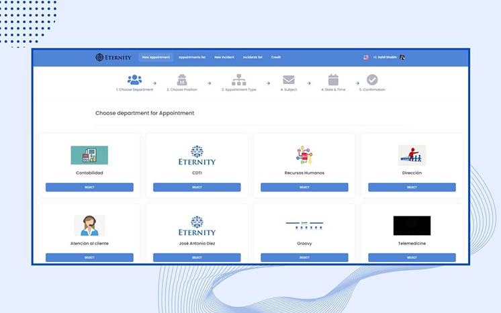Click the Eternity logo in navbar
The width and height of the screenshot is (501, 313).
[113, 57]
